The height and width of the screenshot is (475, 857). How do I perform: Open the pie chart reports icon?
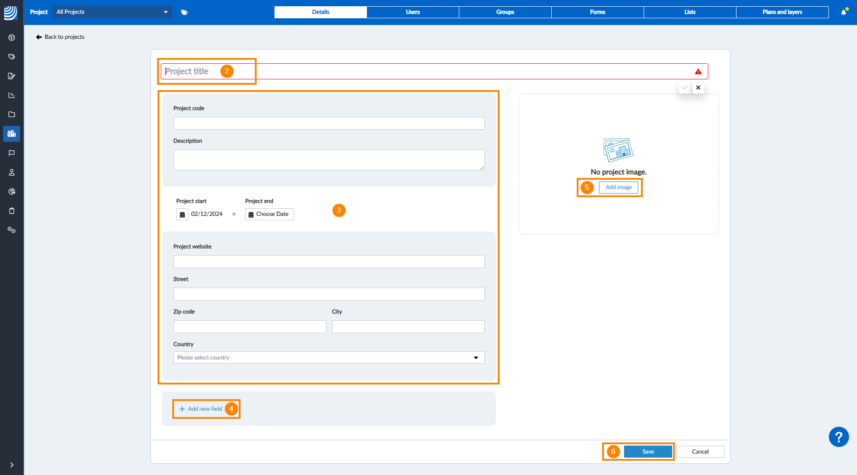(x=12, y=191)
